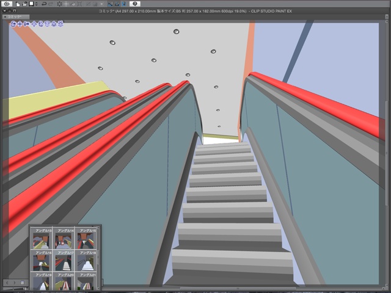Select the seventh 3D manipulator icon
The width and height of the screenshot is (391, 293).
(54, 24)
